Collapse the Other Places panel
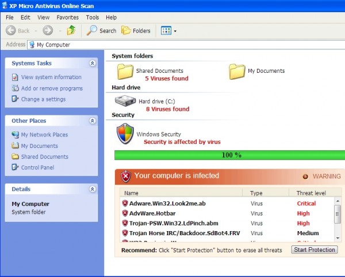The image size is (345, 277). pos(93,120)
